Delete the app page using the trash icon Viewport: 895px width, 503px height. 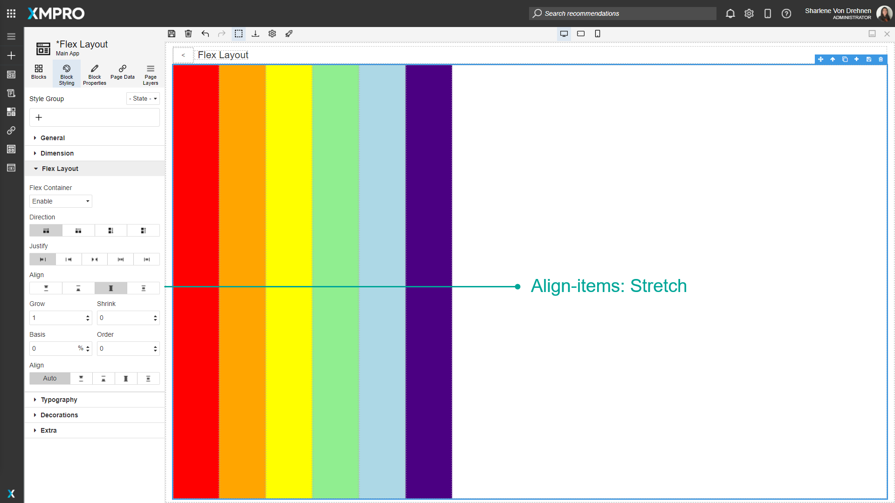tap(188, 34)
